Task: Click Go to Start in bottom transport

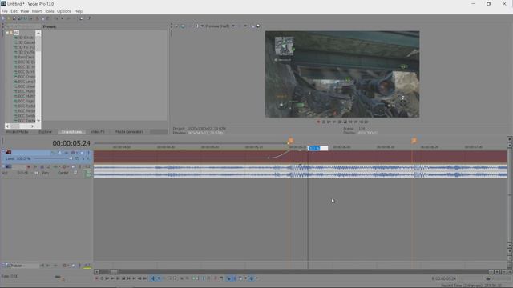Action: coord(129,278)
